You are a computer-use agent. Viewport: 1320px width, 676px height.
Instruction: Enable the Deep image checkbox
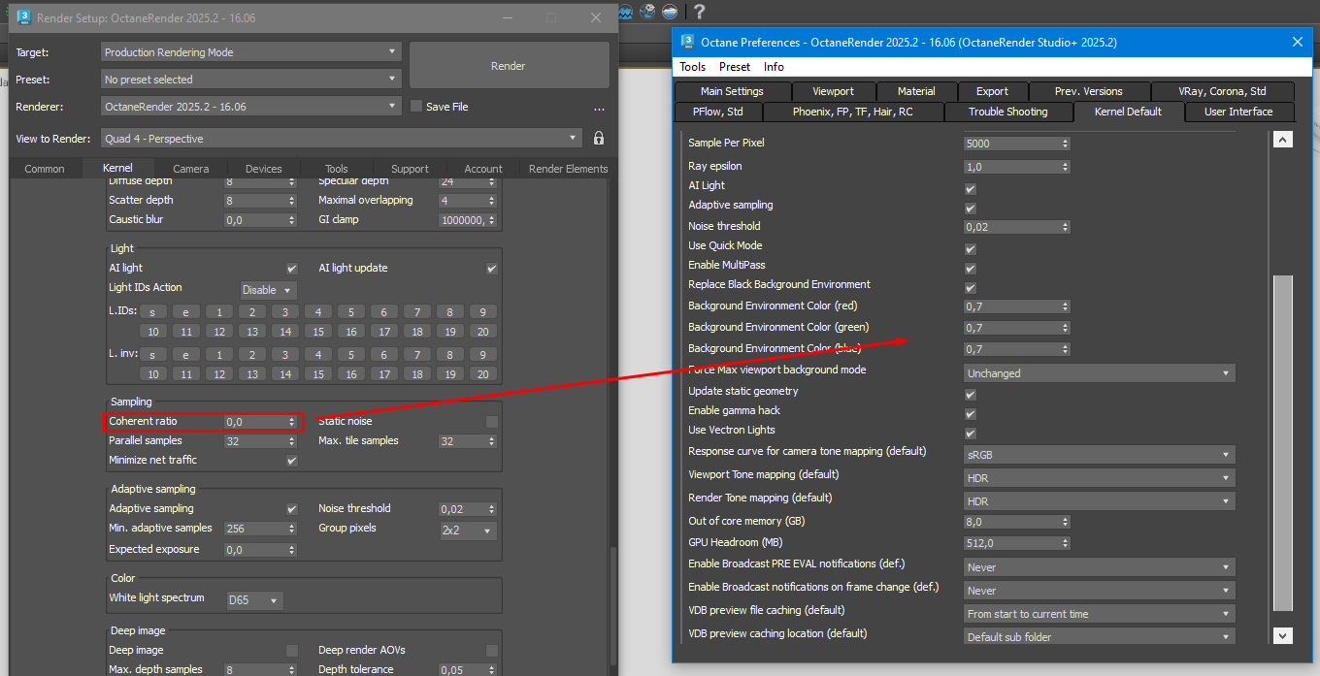pyautogui.click(x=292, y=651)
